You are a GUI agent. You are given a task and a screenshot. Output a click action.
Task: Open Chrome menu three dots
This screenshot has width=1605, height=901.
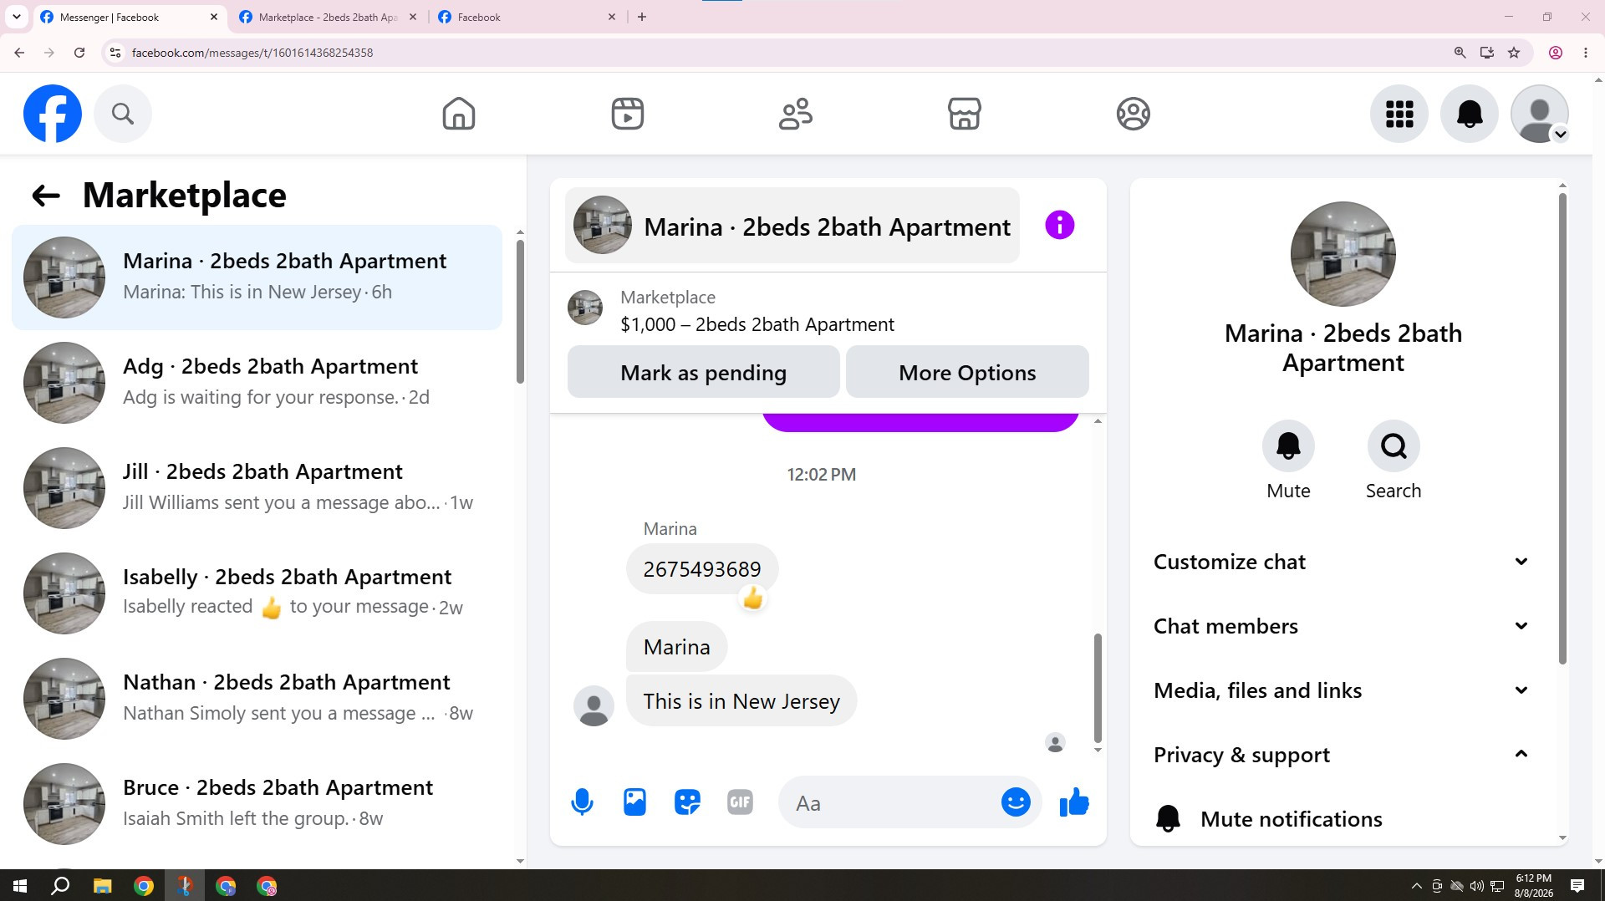click(1586, 53)
